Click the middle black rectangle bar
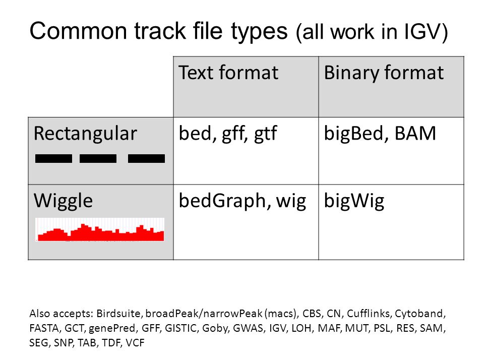Screen dimensions: 484x363 (x=98, y=159)
